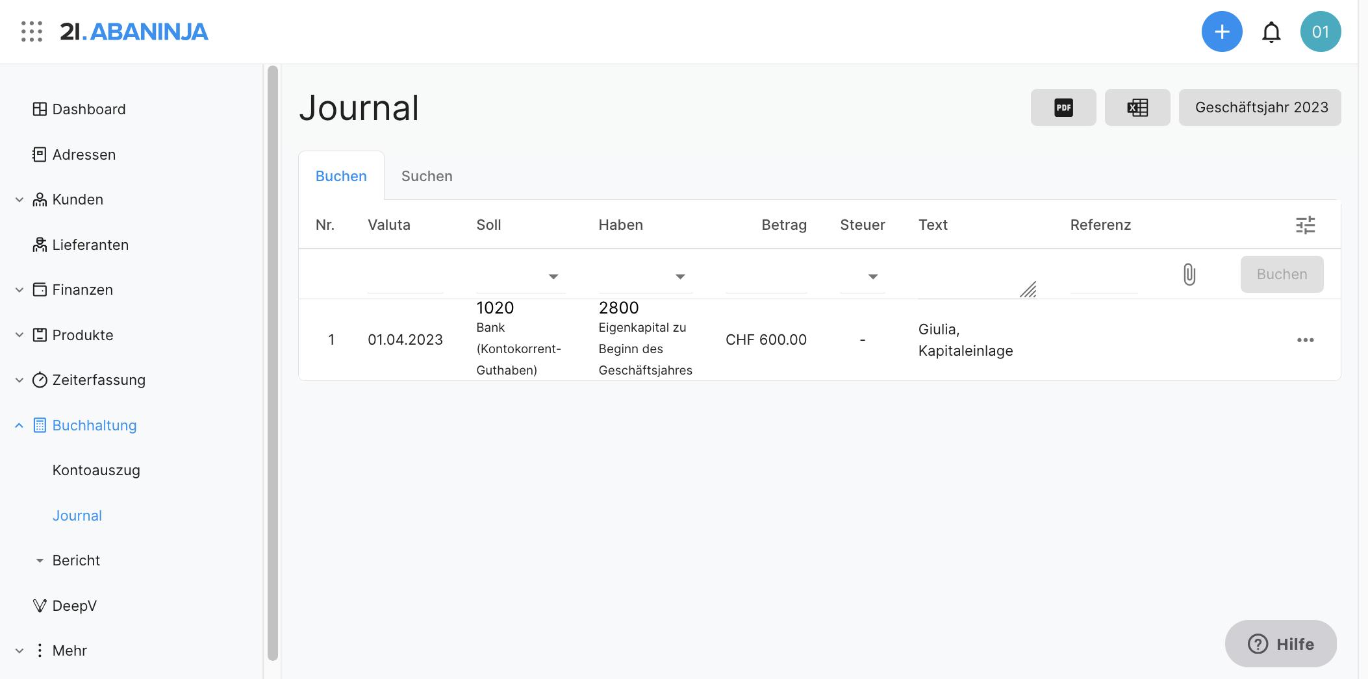The width and height of the screenshot is (1368, 679).
Task: Attach file with paperclip icon
Action: tap(1189, 275)
